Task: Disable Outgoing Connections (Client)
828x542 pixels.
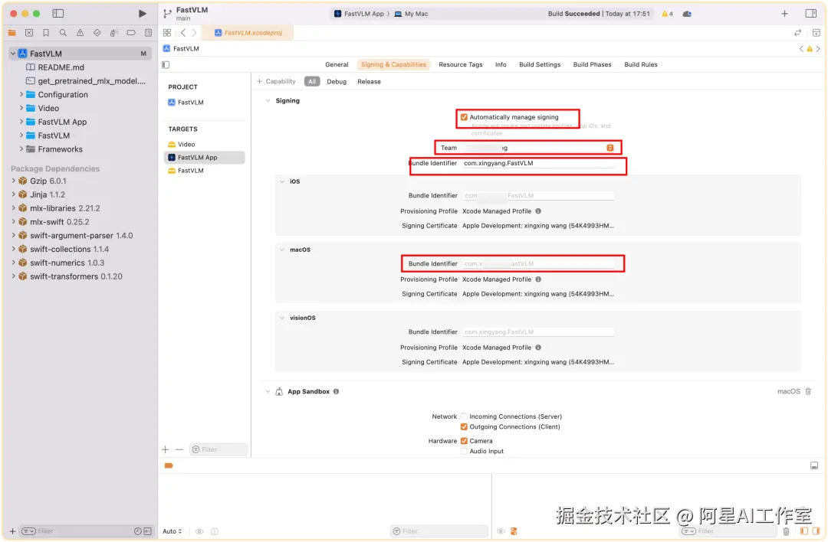Action: [464, 426]
